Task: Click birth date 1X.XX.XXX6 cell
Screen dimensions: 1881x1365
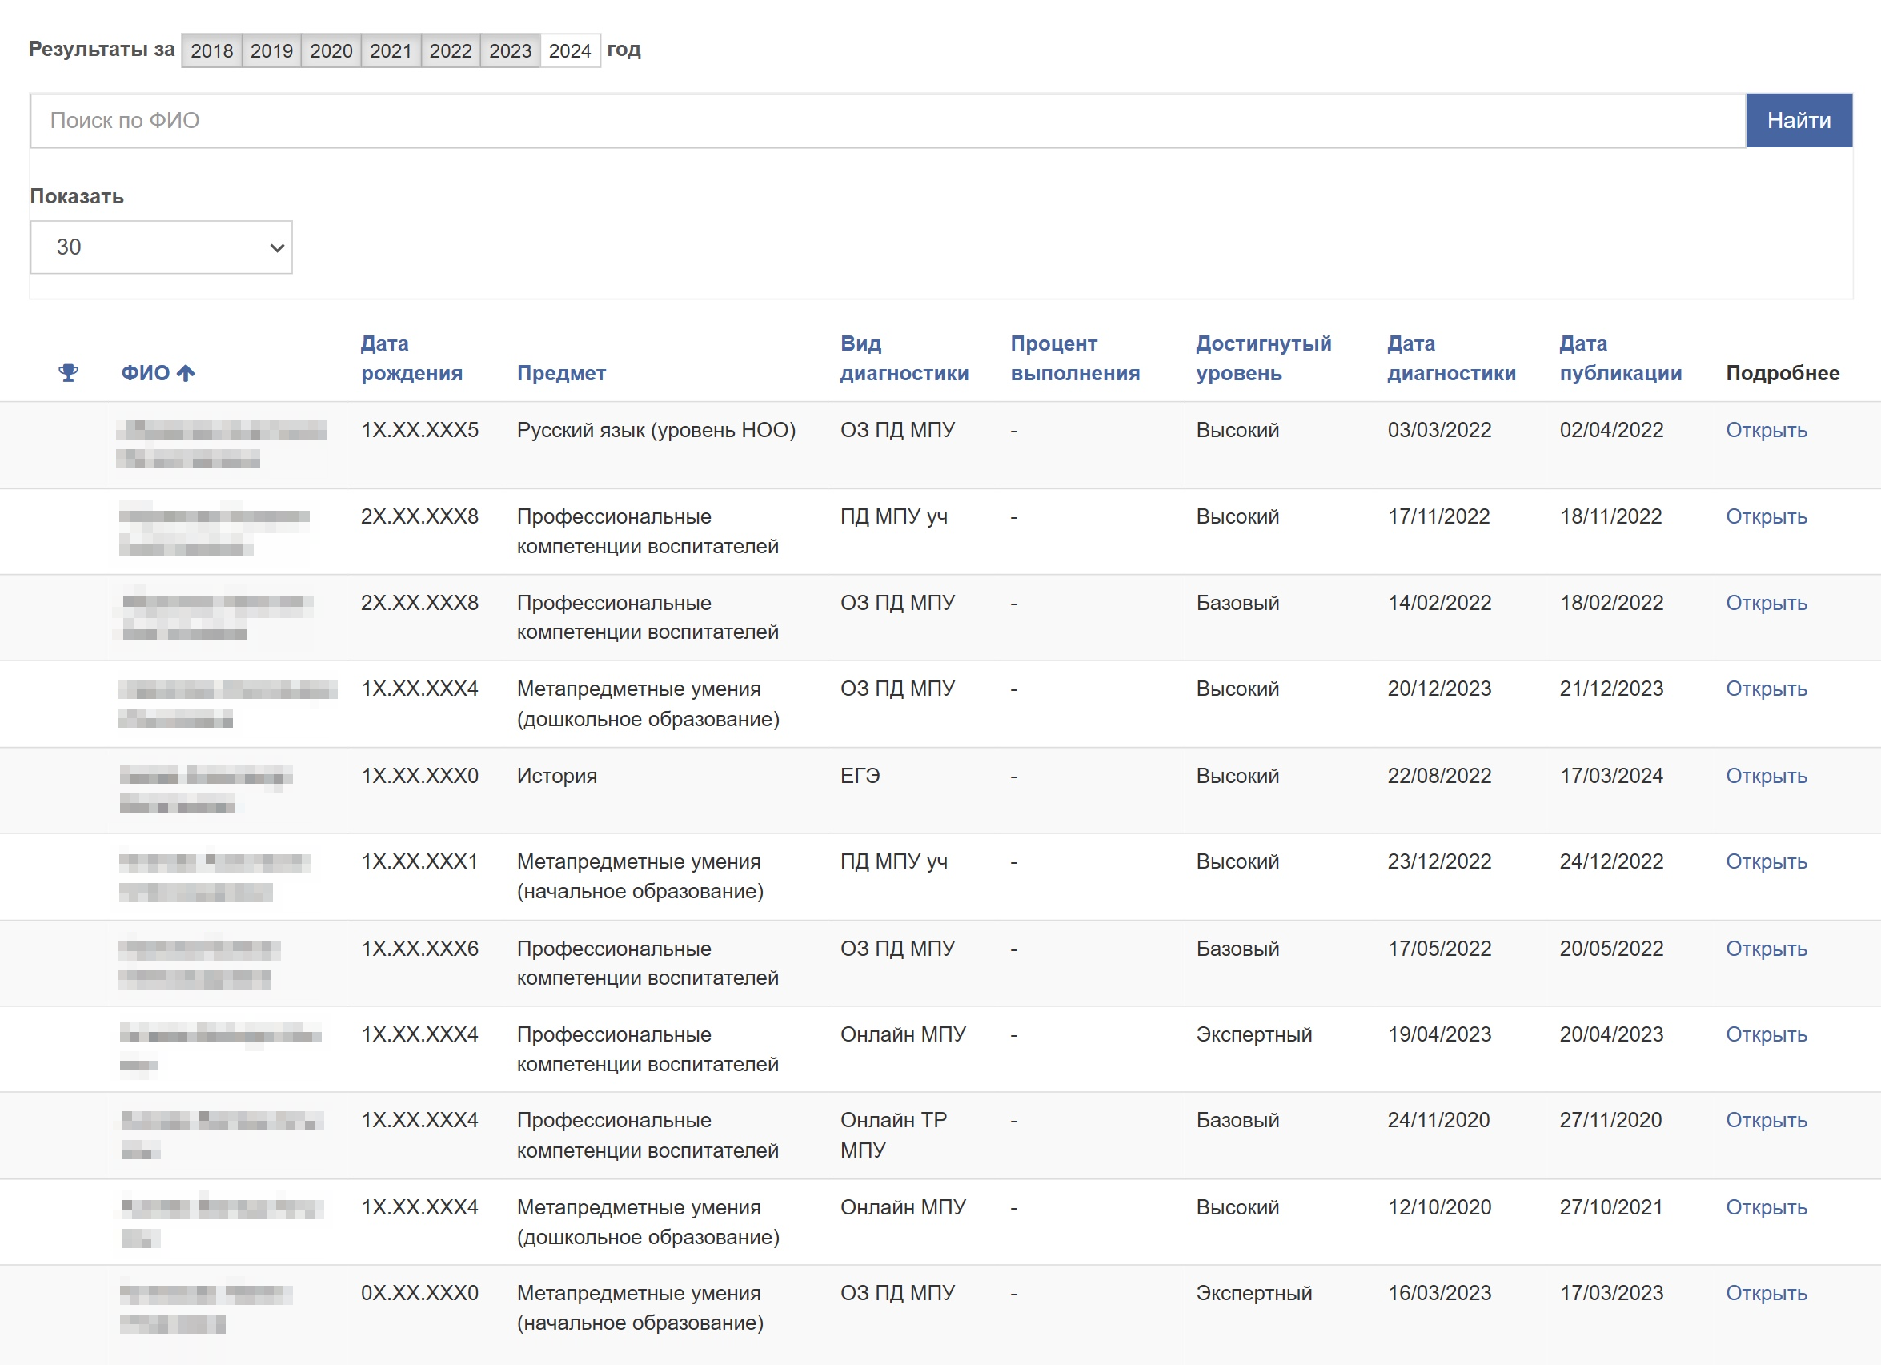Action: click(x=419, y=949)
